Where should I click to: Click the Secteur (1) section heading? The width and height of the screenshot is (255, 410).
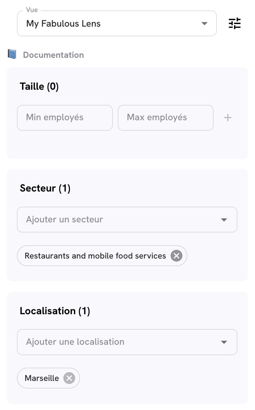click(45, 188)
